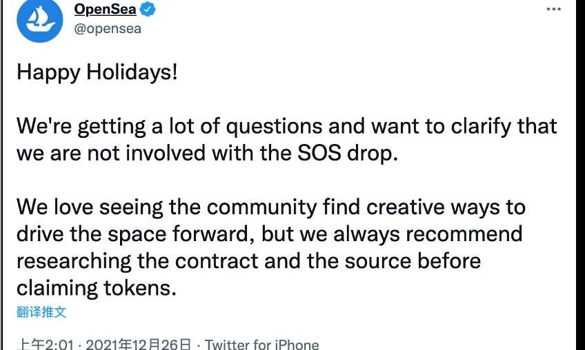
Task: Click the OpenSea sailboat profile avatar
Action: click(40, 21)
